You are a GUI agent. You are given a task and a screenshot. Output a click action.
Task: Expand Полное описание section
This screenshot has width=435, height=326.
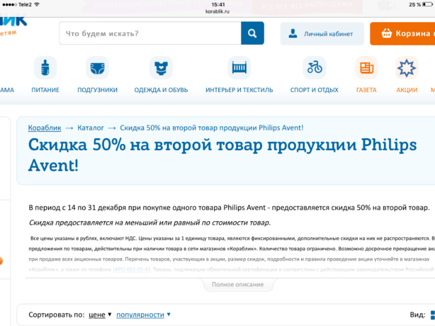[237, 285]
